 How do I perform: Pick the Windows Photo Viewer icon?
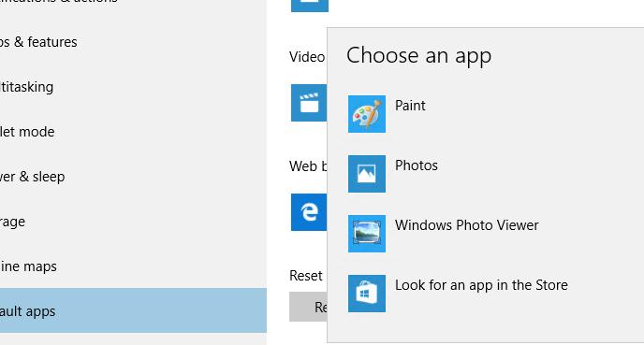tap(367, 234)
